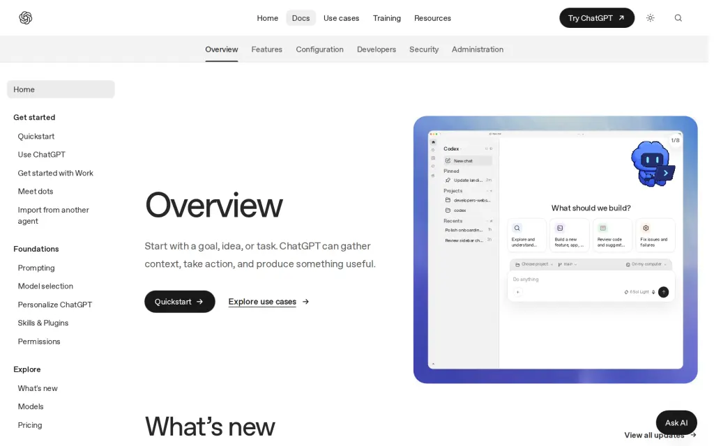
Task: Open What's new in the sidebar
Action: coord(38,388)
